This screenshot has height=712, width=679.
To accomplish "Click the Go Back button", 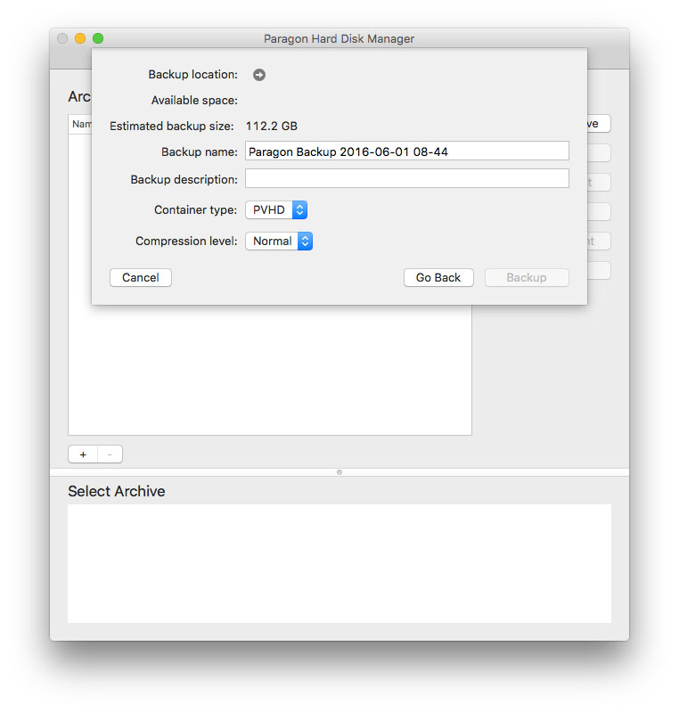I will click(x=438, y=277).
